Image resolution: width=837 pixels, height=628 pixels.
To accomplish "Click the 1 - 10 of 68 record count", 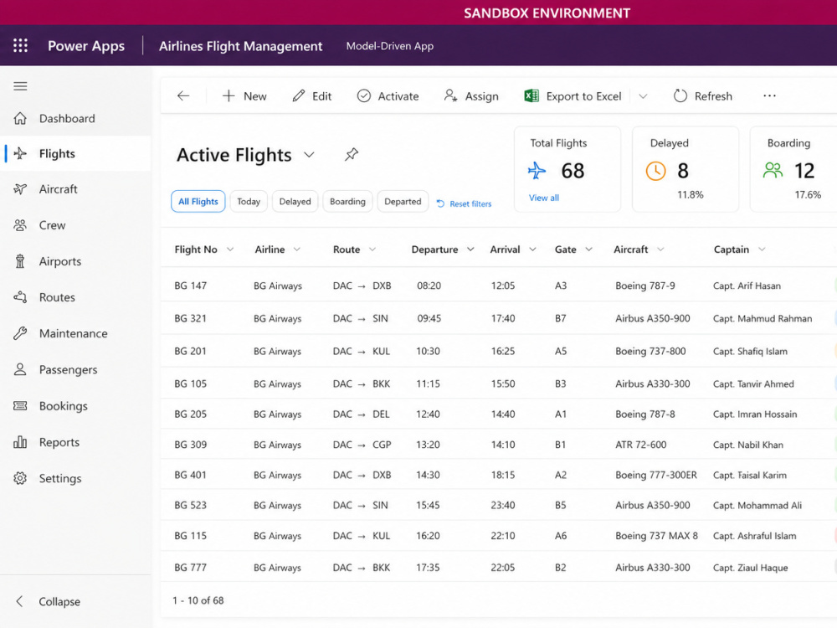I will pos(198,600).
